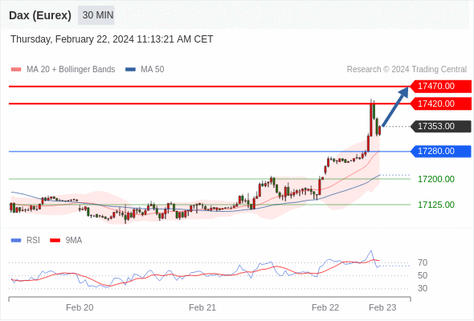Click the Feb 20 date axis label
474x321 pixels.
(80, 307)
